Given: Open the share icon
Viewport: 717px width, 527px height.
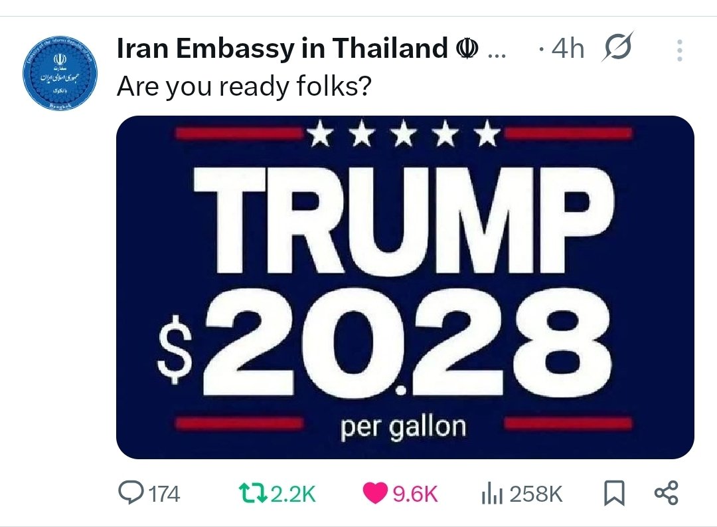Looking at the screenshot, I should (667, 493).
